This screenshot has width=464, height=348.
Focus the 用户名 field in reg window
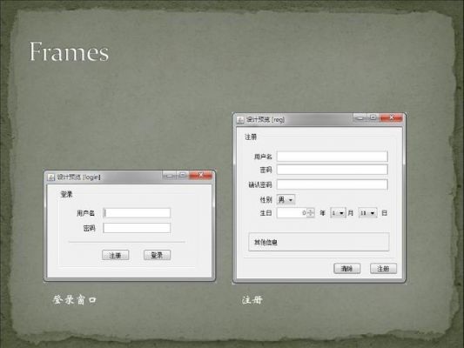(333, 157)
